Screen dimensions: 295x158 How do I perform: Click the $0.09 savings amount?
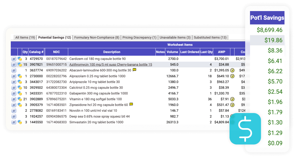[x=275, y=143]
